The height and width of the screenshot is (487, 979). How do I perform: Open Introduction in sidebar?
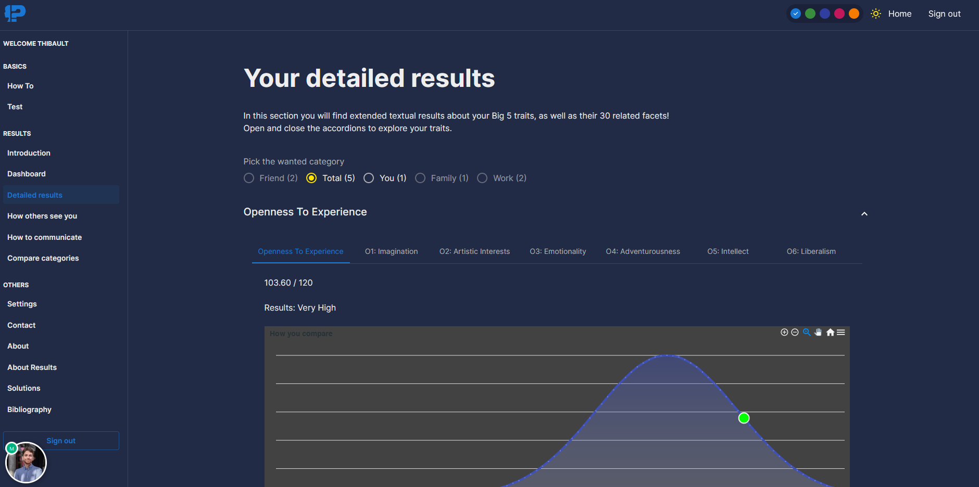[x=29, y=153]
